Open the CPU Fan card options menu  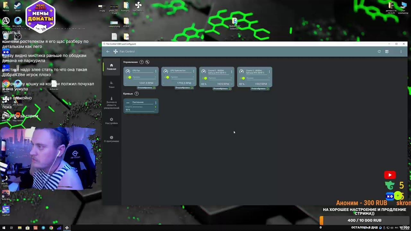click(x=156, y=71)
